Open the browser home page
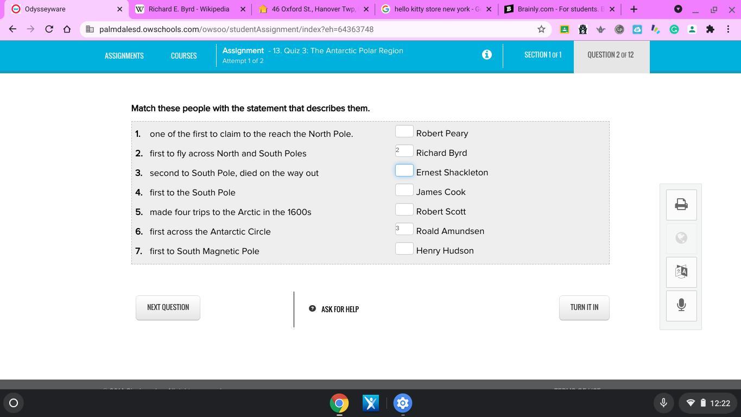The height and width of the screenshot is (417, 741). 67,29
